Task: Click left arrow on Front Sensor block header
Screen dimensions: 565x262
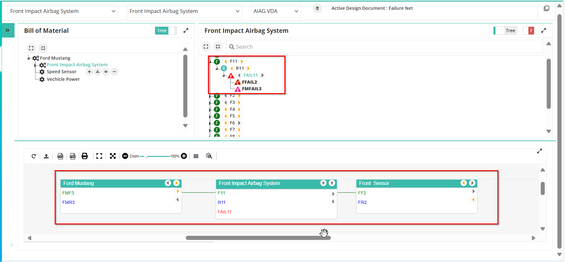Action: 464,183
